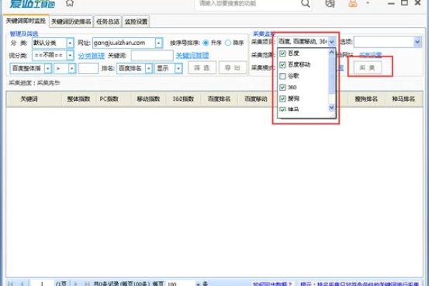The width and height of the screenshot is (429, 286).
Task: Click the 导出 button
Action: pyautogui.click(x=232, y=68)
